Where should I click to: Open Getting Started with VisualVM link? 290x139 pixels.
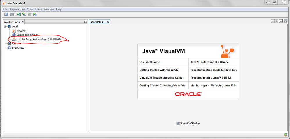click(x=159, y=70)
